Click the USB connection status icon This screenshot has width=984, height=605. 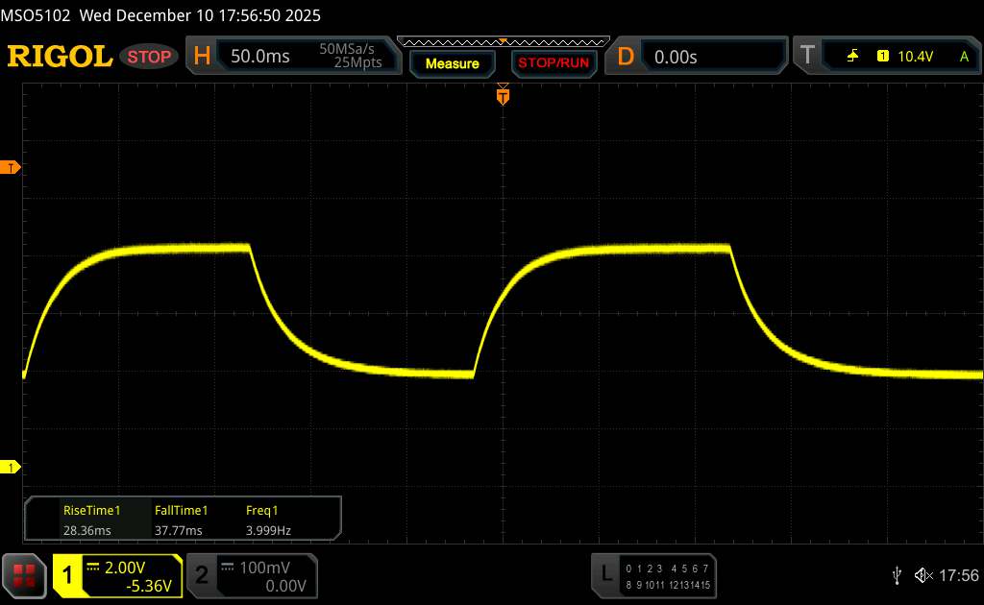coord(897,574)
